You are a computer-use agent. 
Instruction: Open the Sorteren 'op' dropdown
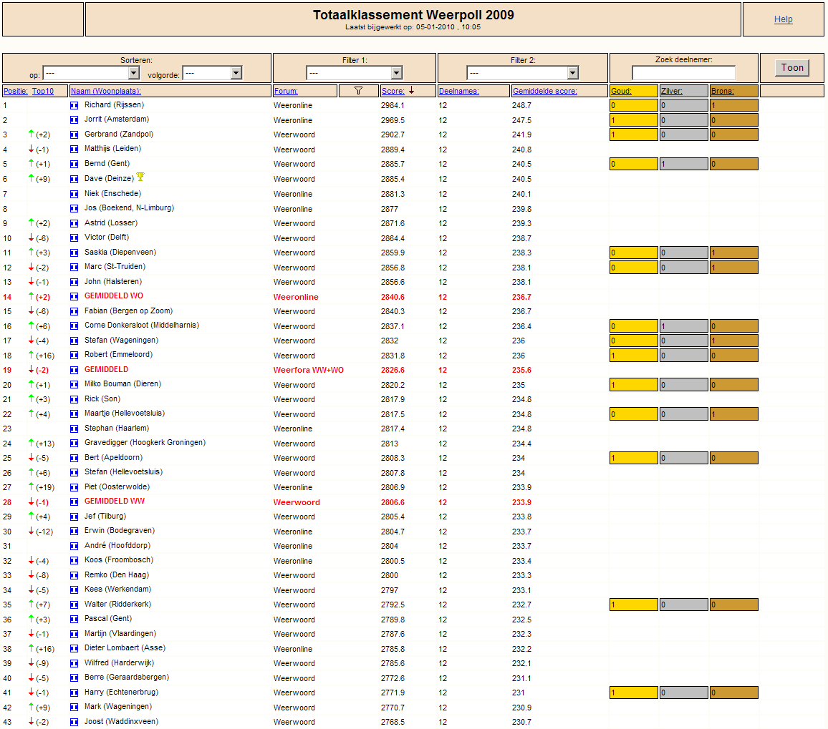tap(91, 73)
